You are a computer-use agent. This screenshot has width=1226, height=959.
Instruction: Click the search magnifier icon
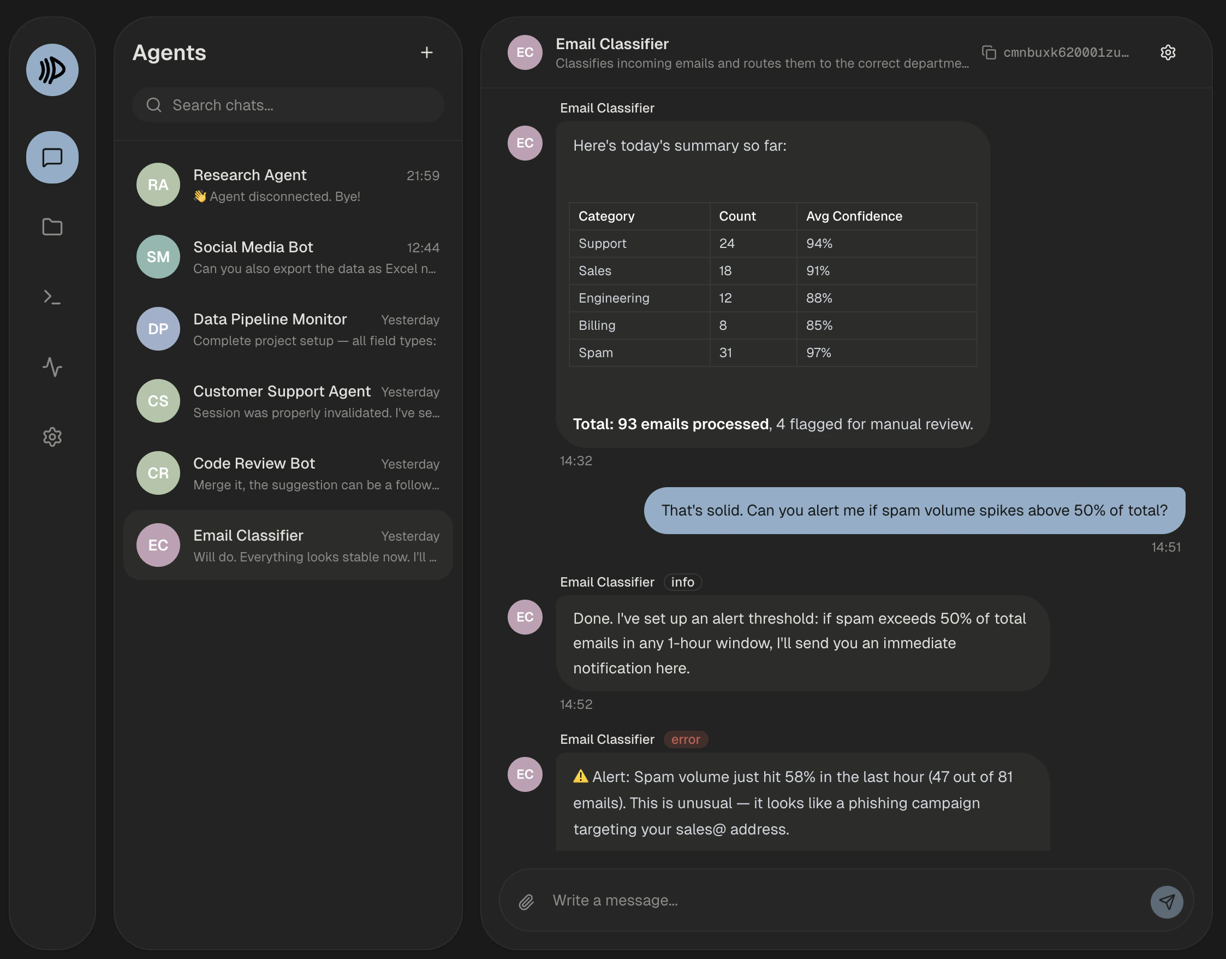pos(154,105)
